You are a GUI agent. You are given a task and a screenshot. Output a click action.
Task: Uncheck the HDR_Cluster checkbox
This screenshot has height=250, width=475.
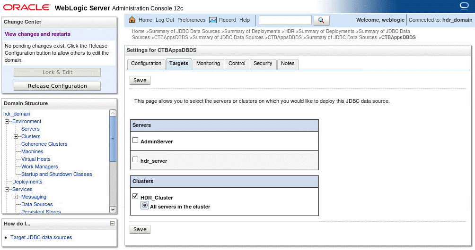135,196
